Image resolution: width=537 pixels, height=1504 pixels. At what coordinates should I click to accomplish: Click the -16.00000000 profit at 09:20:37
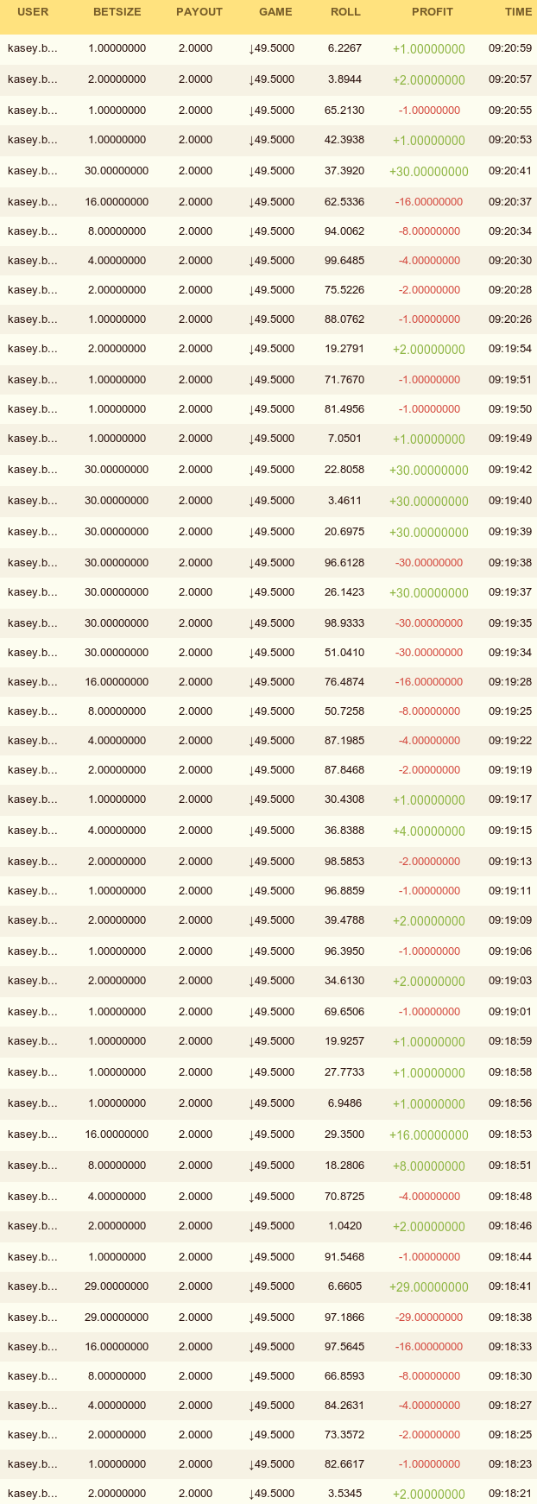(429, 202)
